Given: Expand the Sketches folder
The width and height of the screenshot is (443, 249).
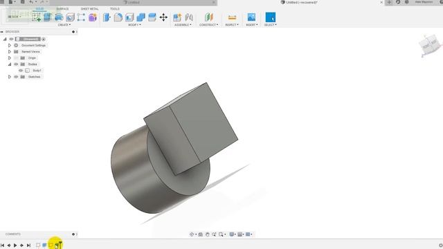Looking at the screenshot, I should [x=9, y=77].
